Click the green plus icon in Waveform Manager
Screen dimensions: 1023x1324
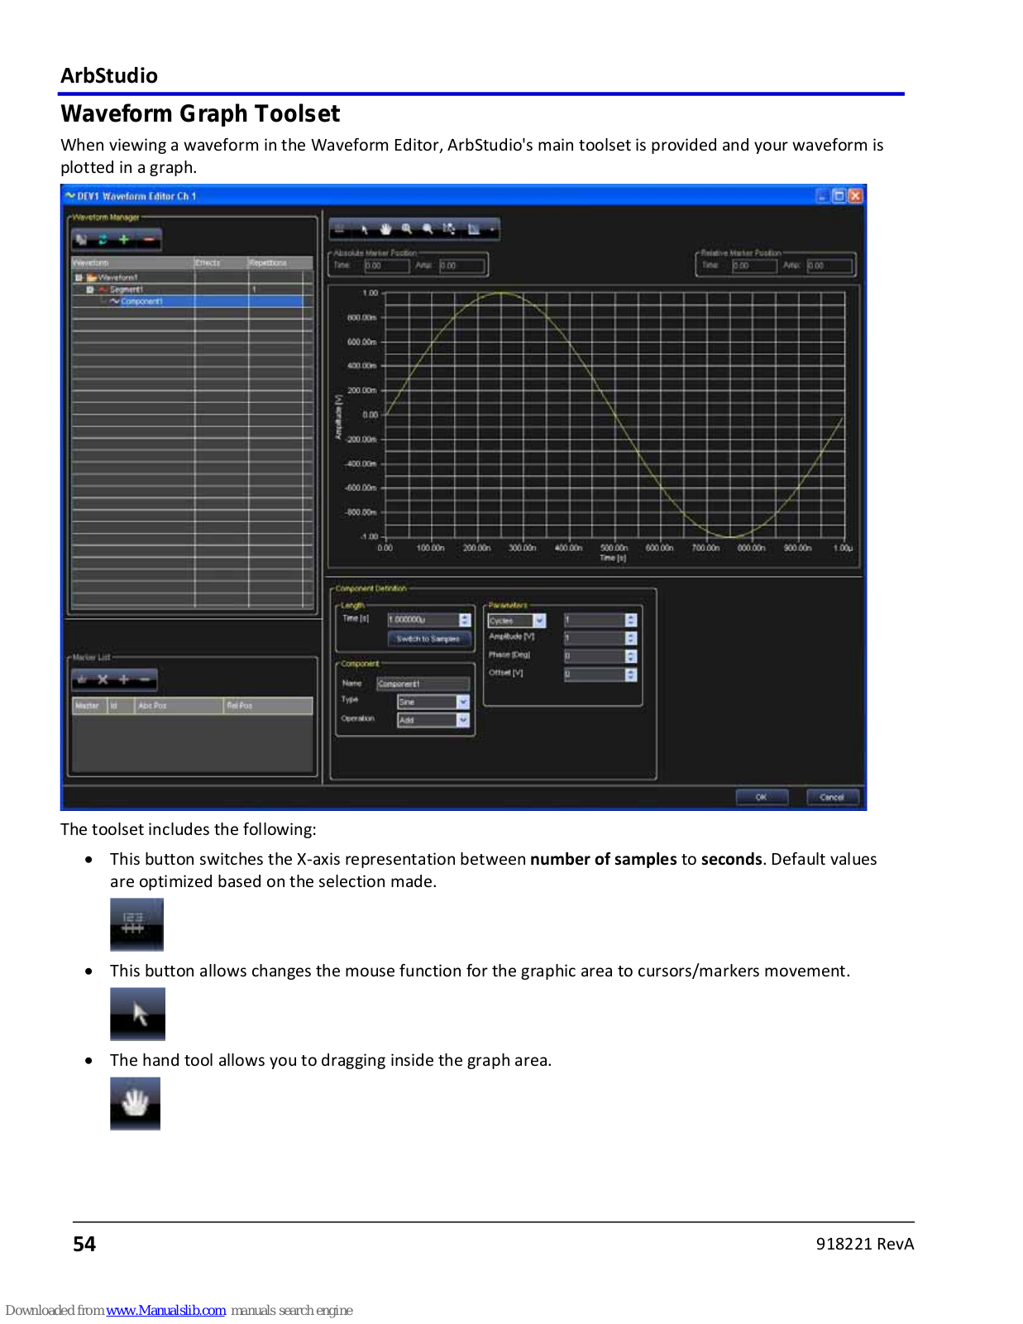click(124, 240)
